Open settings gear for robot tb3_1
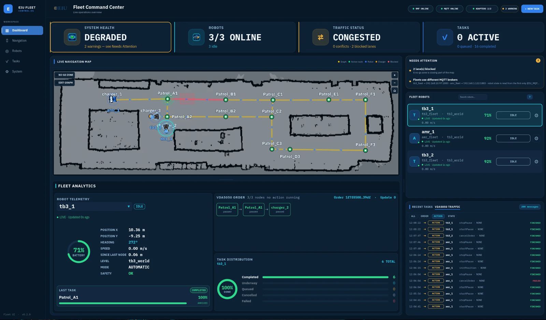The image size is (546, 320). (536, 115)
